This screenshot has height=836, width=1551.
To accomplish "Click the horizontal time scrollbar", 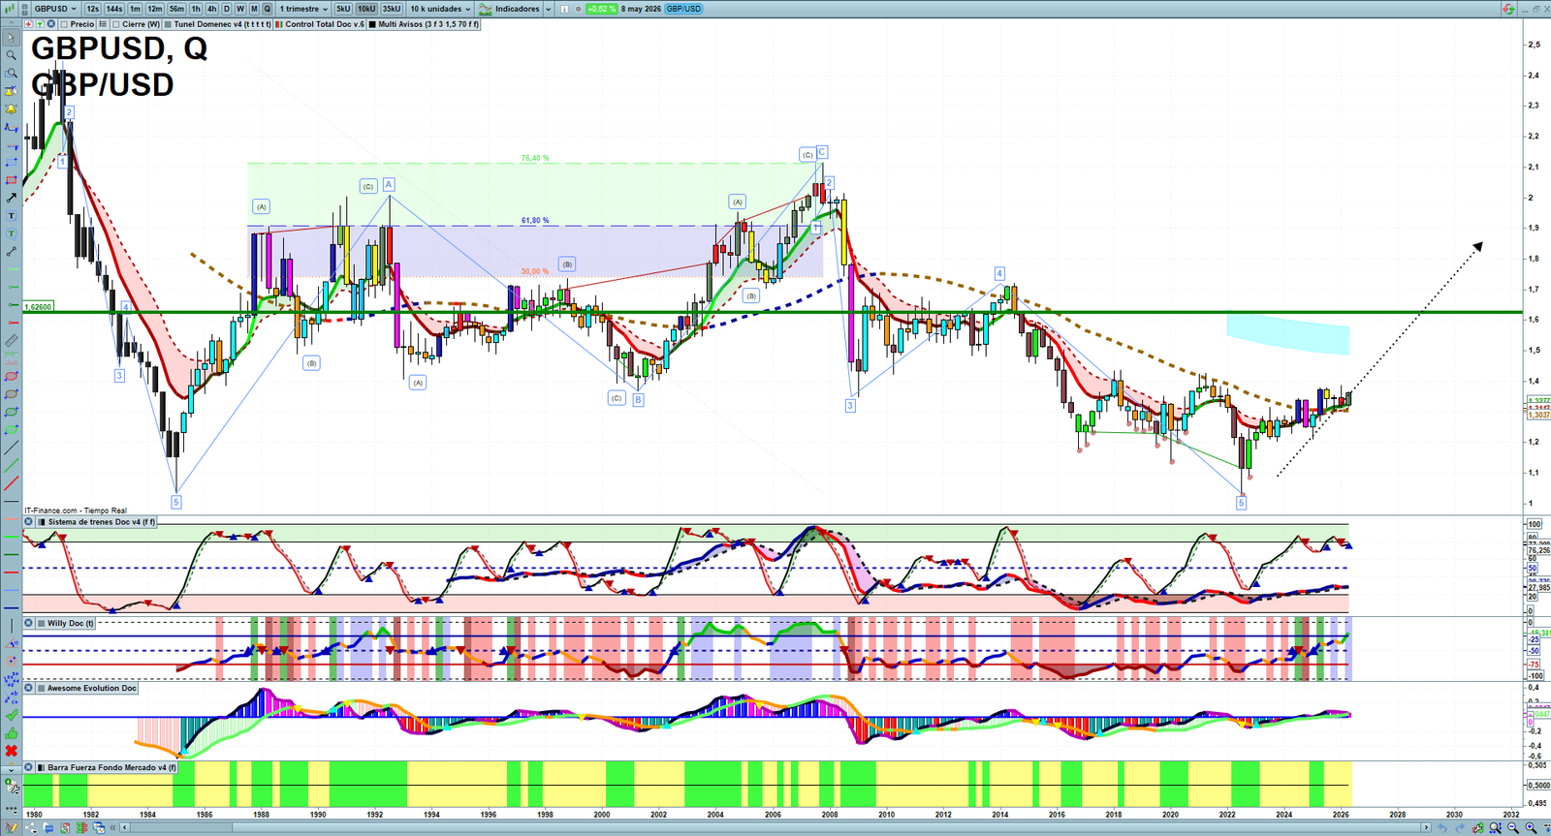I will 775,827.
